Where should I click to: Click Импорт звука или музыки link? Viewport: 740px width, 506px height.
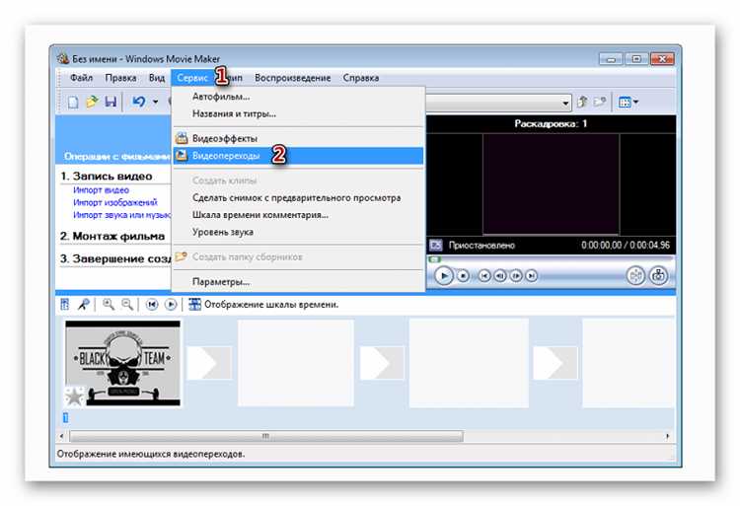[121, 215]
